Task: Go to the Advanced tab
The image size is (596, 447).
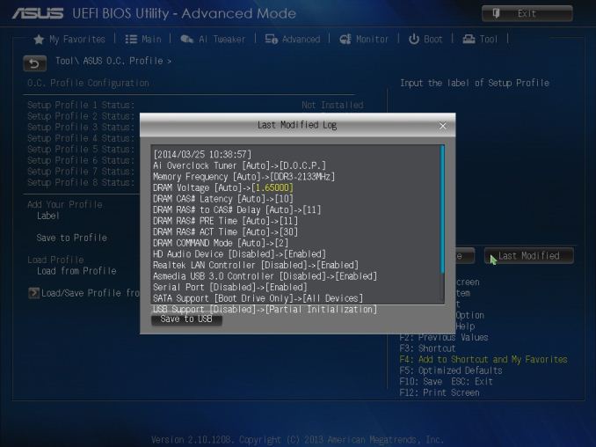Action: [293, 40]
